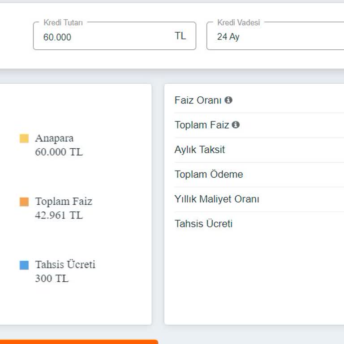
Task: Click the Toplam Faiz legend label
Action: pyautogui.click(x=64, y=201)
